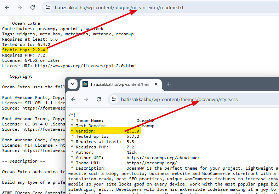This screenshot has height=194, width=279.
Task: Click the 'Contributors: oceanwp, apprimit' line
Action: coord(53,29)
